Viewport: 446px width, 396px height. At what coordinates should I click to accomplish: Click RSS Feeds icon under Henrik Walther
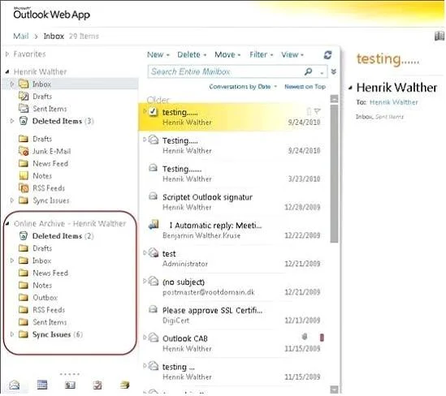point(24,188)
